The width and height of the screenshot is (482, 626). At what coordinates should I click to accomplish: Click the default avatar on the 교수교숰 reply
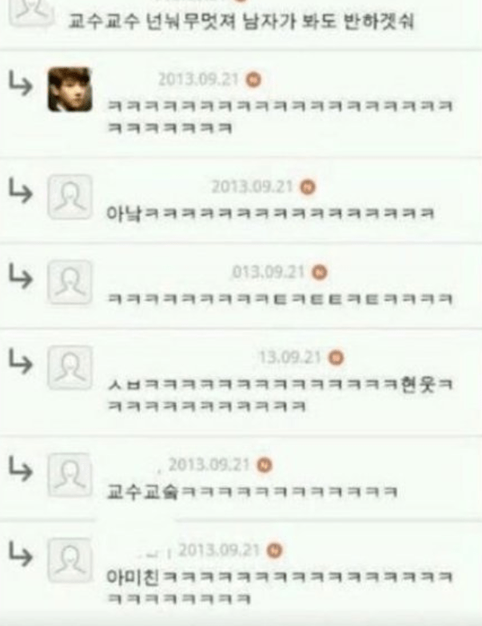[x=70, y=475]
